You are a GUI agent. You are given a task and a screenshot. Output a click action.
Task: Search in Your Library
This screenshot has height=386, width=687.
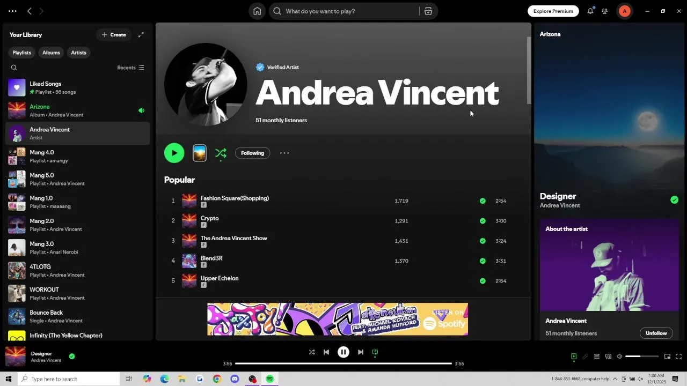[14, 68]
